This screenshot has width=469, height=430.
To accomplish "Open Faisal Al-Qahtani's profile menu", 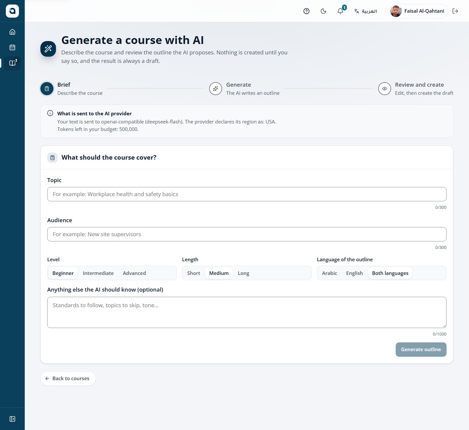I will [x=419, y=11].
